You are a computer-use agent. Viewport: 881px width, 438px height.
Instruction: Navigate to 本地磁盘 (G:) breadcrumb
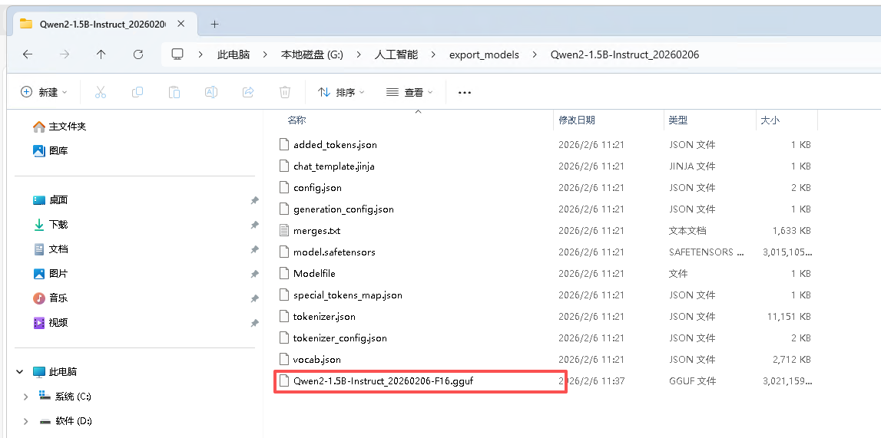(x=312, y=55)
